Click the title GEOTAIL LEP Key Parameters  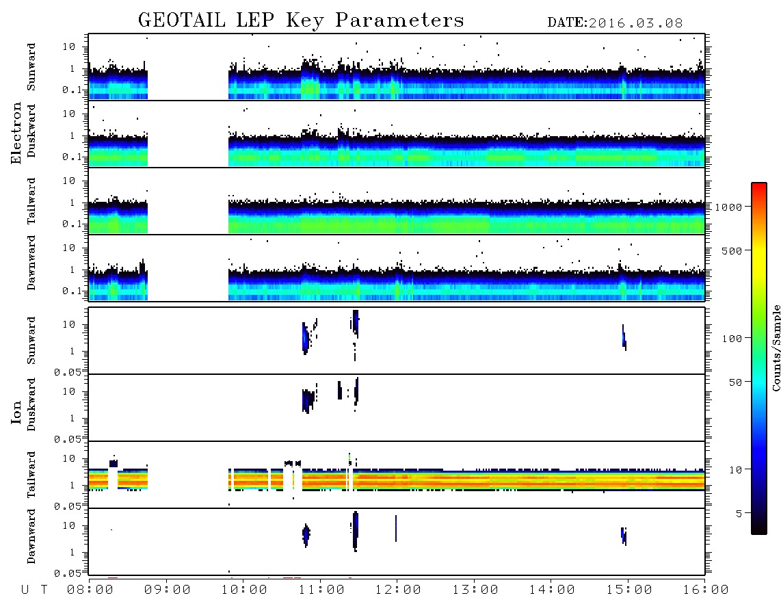click(301, 21)
